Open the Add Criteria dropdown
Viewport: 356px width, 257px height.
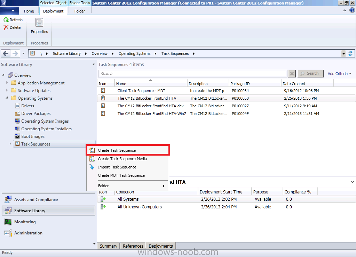(x=339, y=74)
